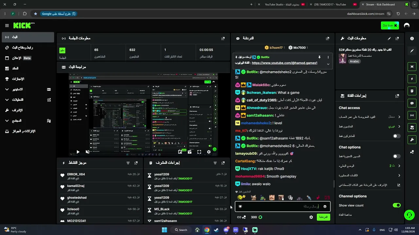Viewport: 419px width, 235px height.
Task: Edit stream info with pencil icon
Action: pos(389,38)
